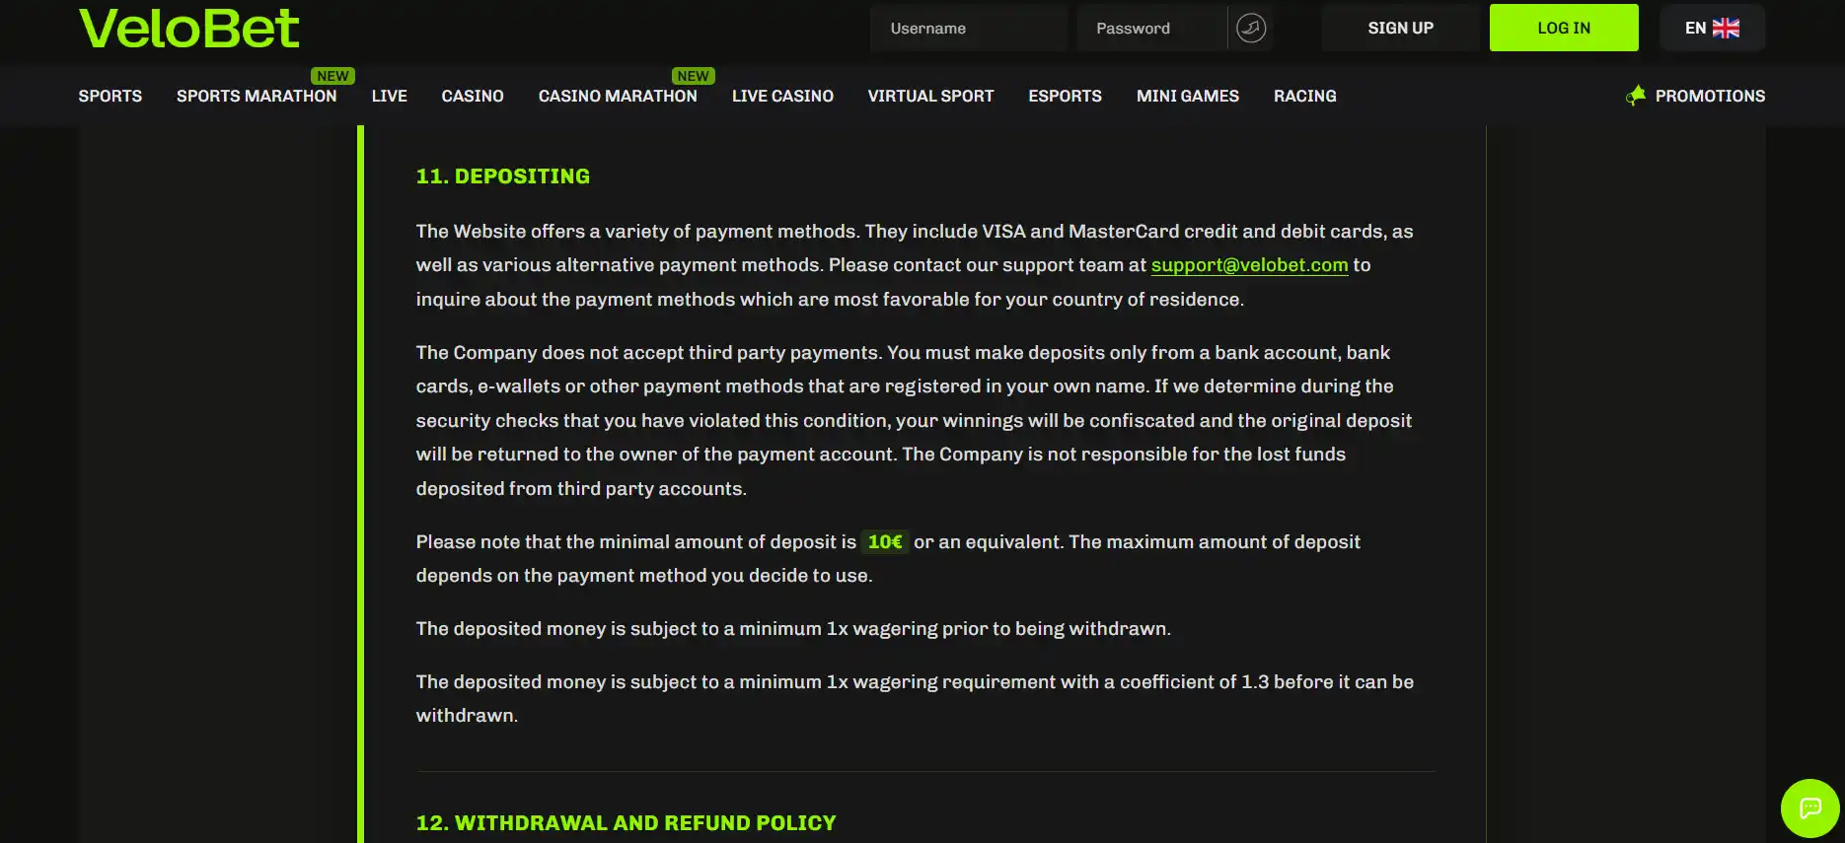Click the UK flag icon
The height and width of the screenshot is (843, 1845).
[x=1726, y=28]
